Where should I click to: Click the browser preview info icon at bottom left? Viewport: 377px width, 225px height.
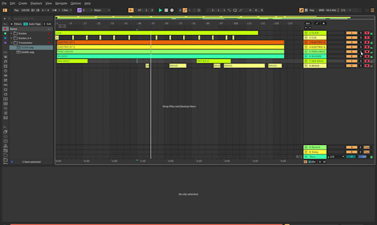[12, 162]
